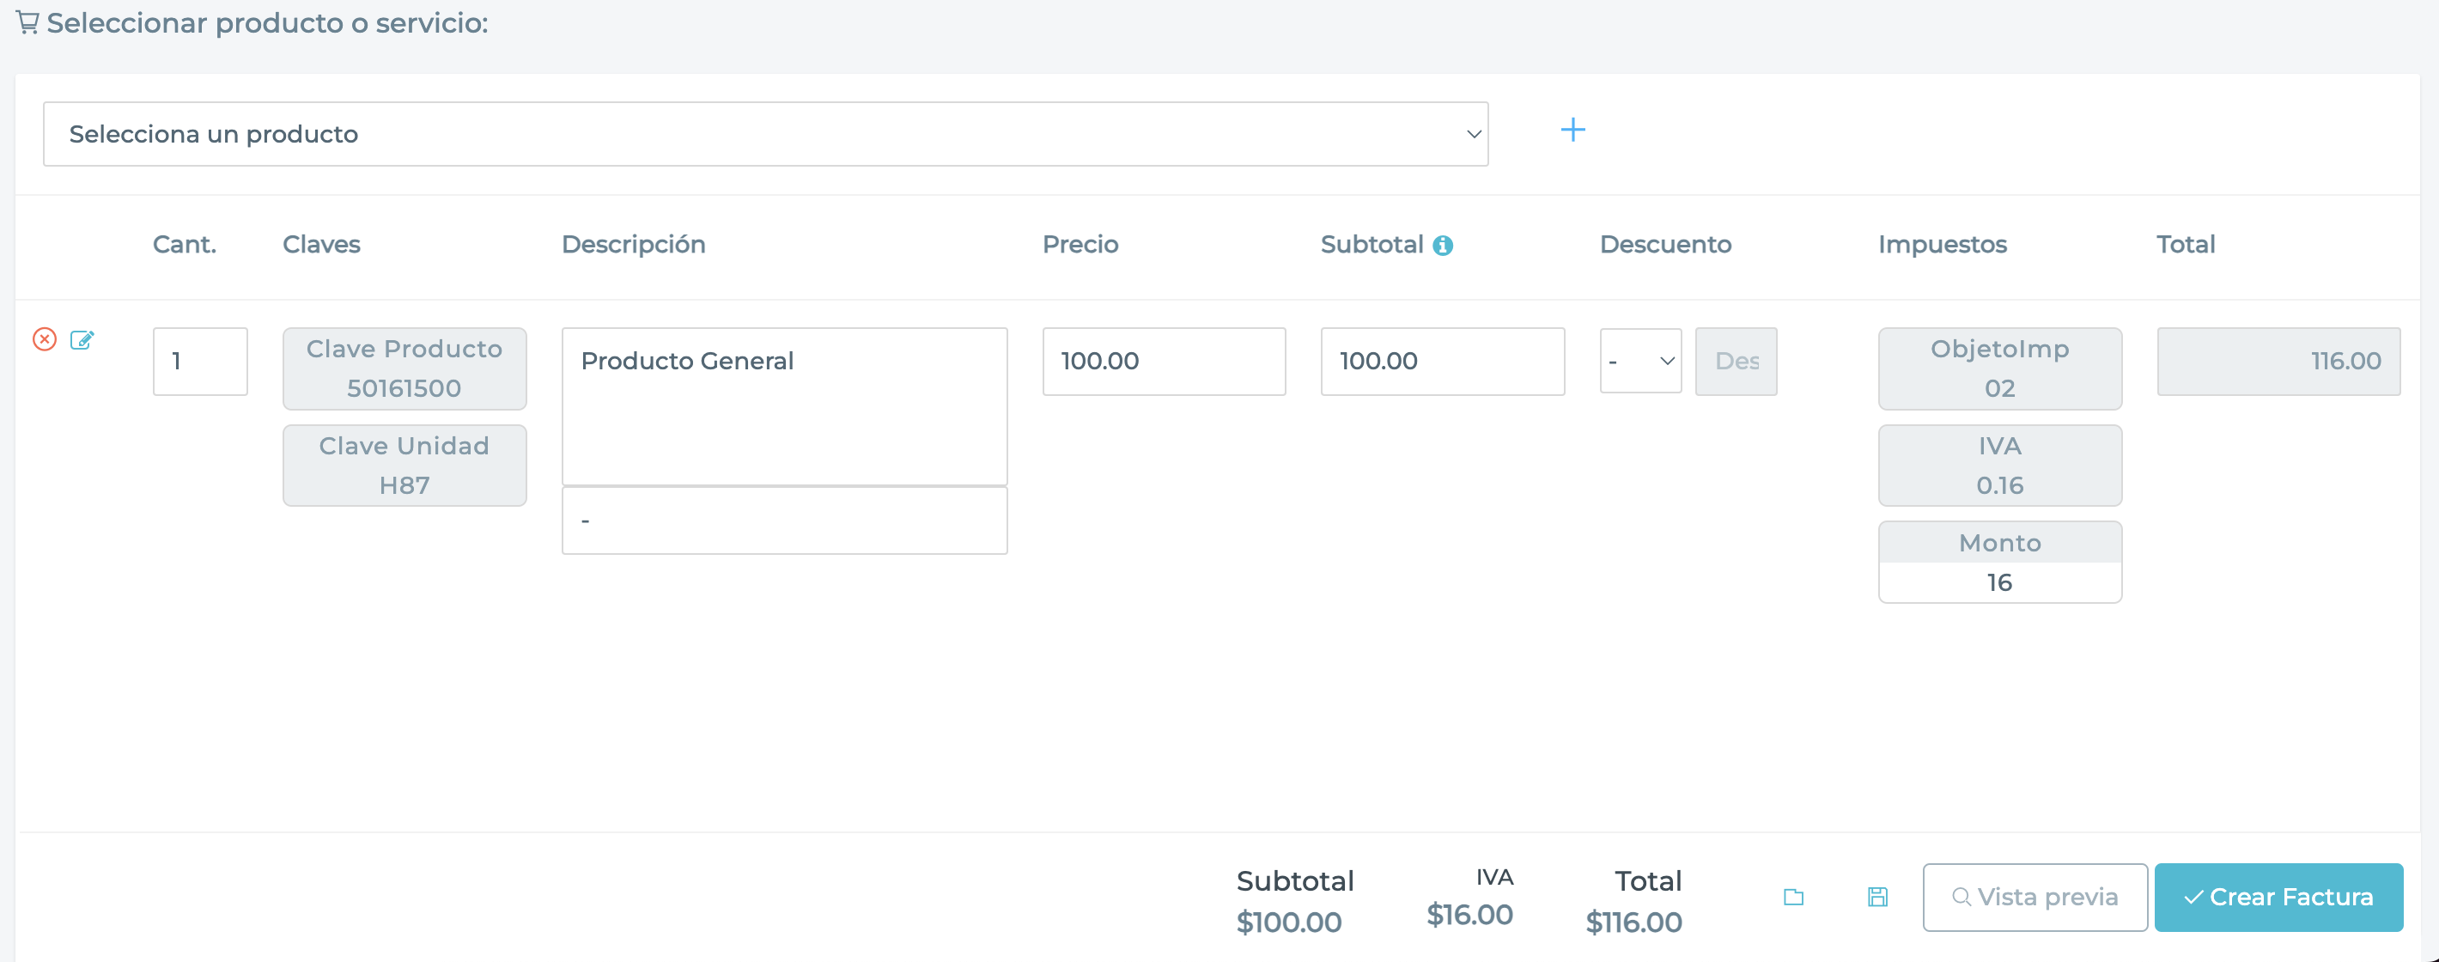
Task: Click the Seleccionar producto o servicio heading
Action: (x=267, y=22)
